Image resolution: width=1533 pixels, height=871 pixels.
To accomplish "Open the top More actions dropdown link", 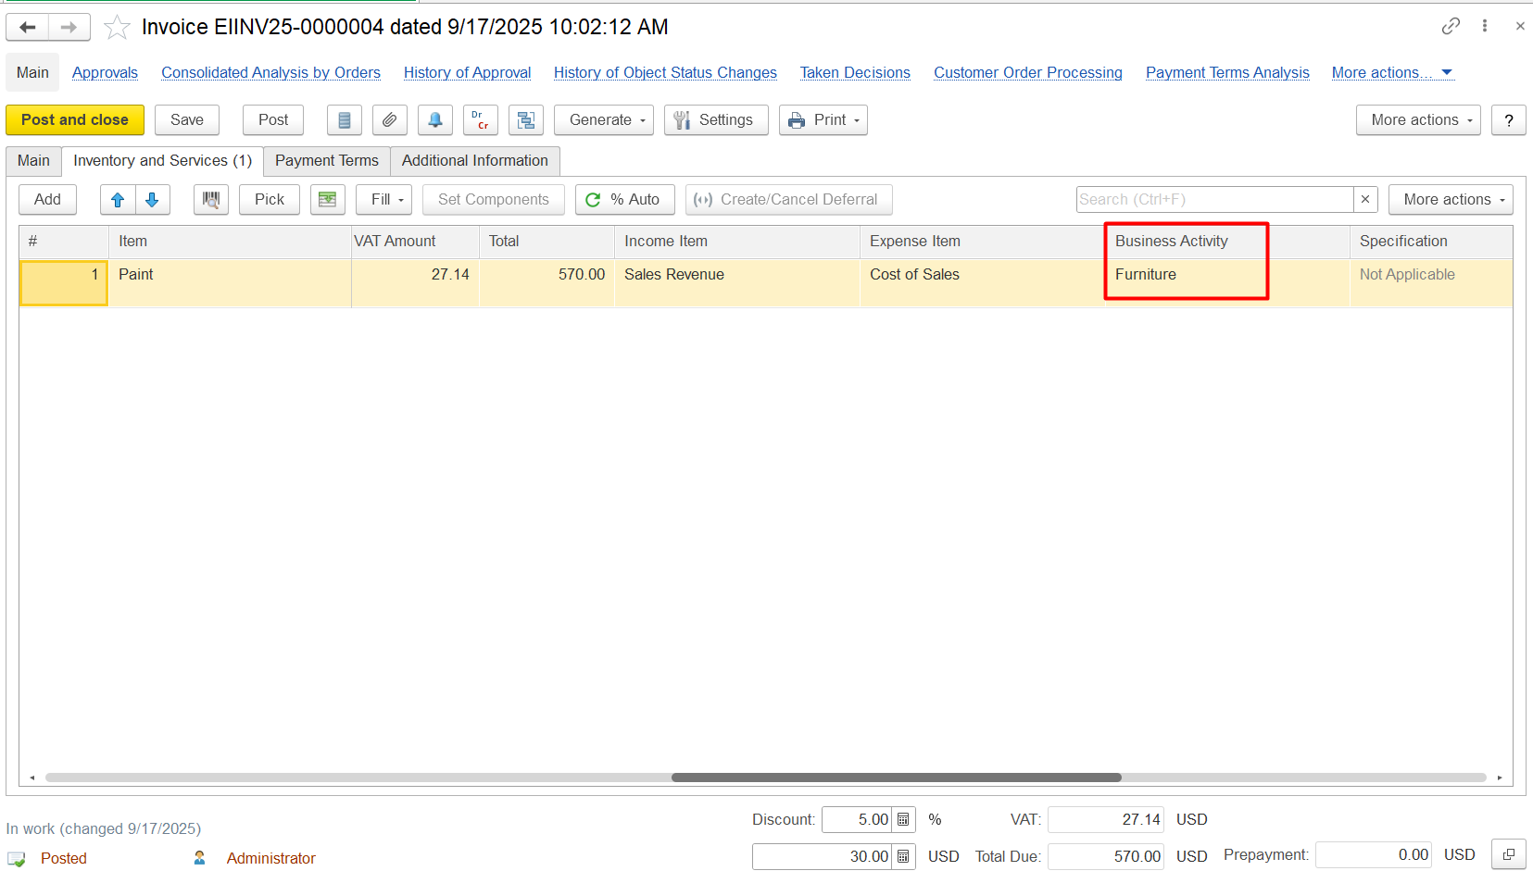I will [1390, 73].
